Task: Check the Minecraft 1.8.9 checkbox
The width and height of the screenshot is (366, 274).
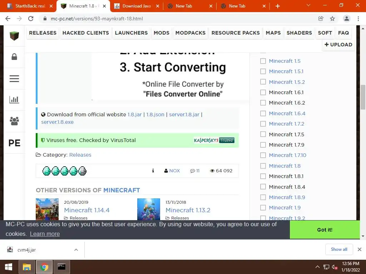Action: tap(263, 197)
